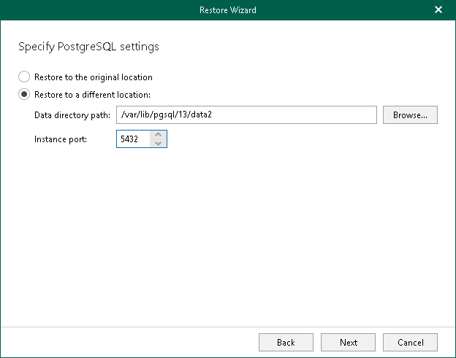Decrease instance port with the down arrow
The height and width of the screenshot is (358, 456).
pos(157,143)
